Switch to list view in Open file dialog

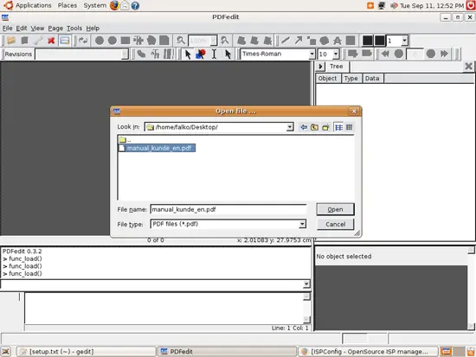click(x=338, y=127)
